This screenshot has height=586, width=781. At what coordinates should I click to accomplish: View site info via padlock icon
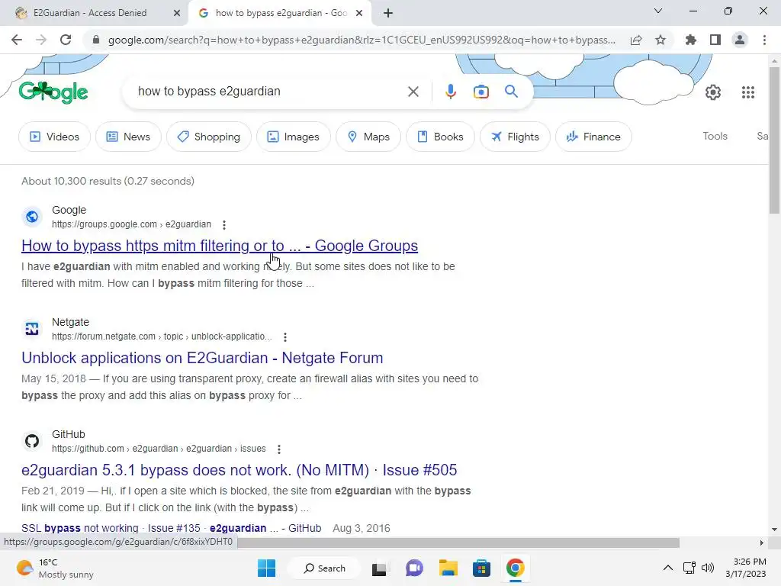[96, 40]
